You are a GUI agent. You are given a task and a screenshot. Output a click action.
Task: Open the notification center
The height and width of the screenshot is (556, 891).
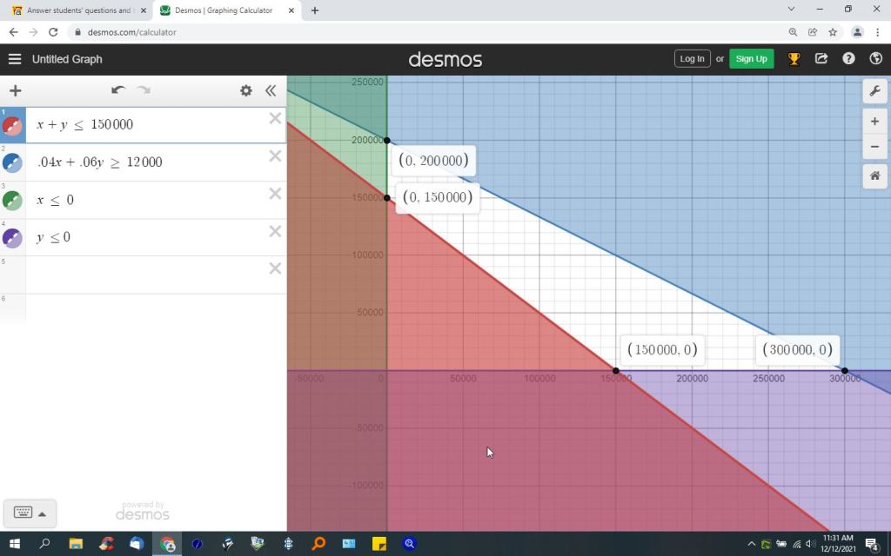tap(873, 544)
